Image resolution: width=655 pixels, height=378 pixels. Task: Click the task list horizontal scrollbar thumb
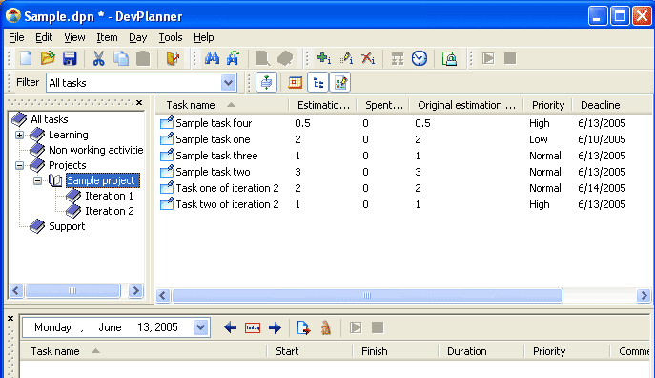click(x=367, y=296)
